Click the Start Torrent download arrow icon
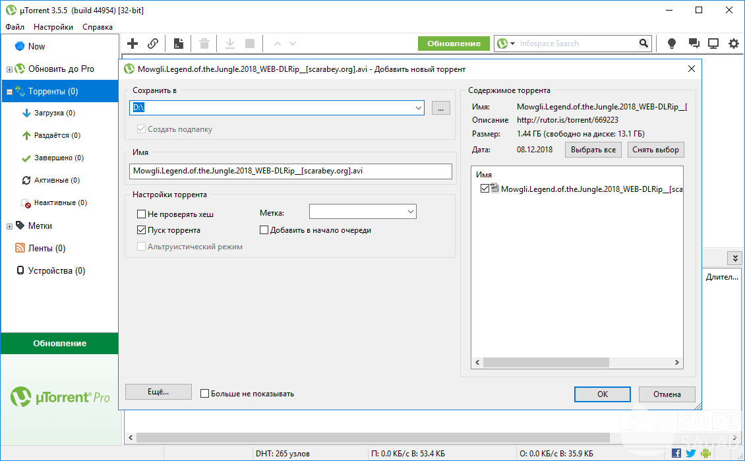This screenshot has height=461, width=745. 230,44
